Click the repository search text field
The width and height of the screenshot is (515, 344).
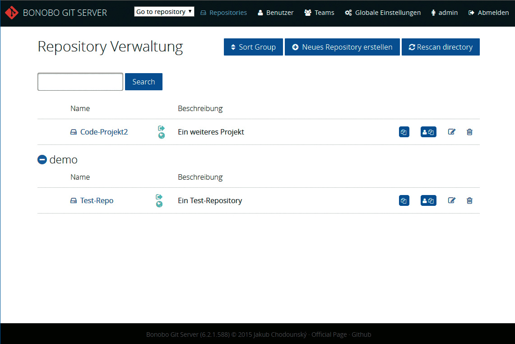(80, 82)
